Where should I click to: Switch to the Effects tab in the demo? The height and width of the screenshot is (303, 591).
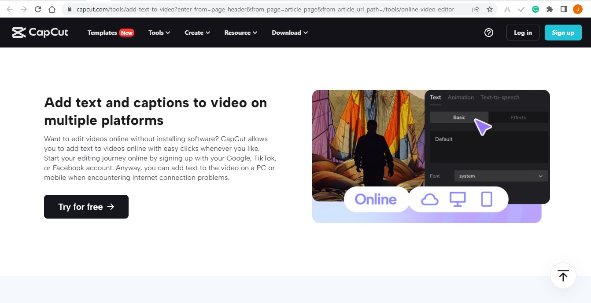tap(518, 117)
